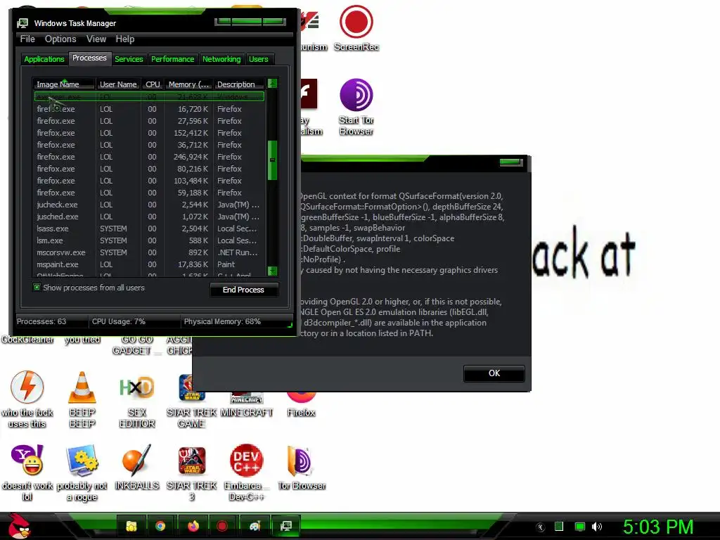Screen dimensions: 720x540
Task: Select firefox.exe row using 27,596 K
Action: point(149,121)
